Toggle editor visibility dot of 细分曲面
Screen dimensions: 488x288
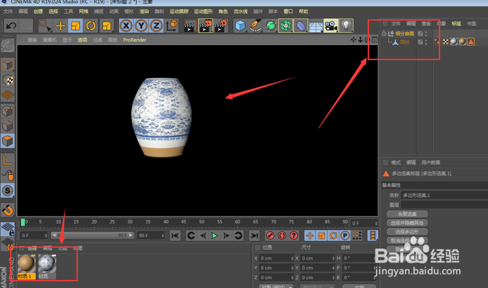pyautogui.click(x=426, y=33)
